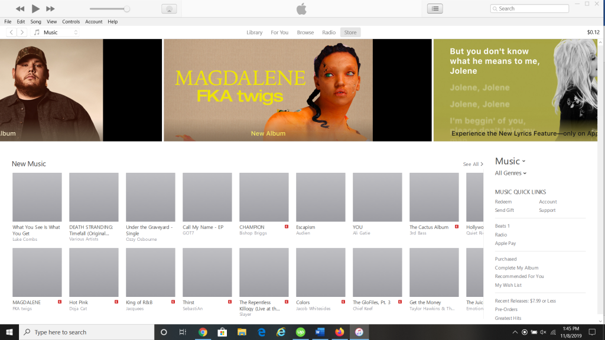The image size is (605, 340).
Task: Open the All Genres dropdown
Action: pyautogui.click(x=510, y=173)
